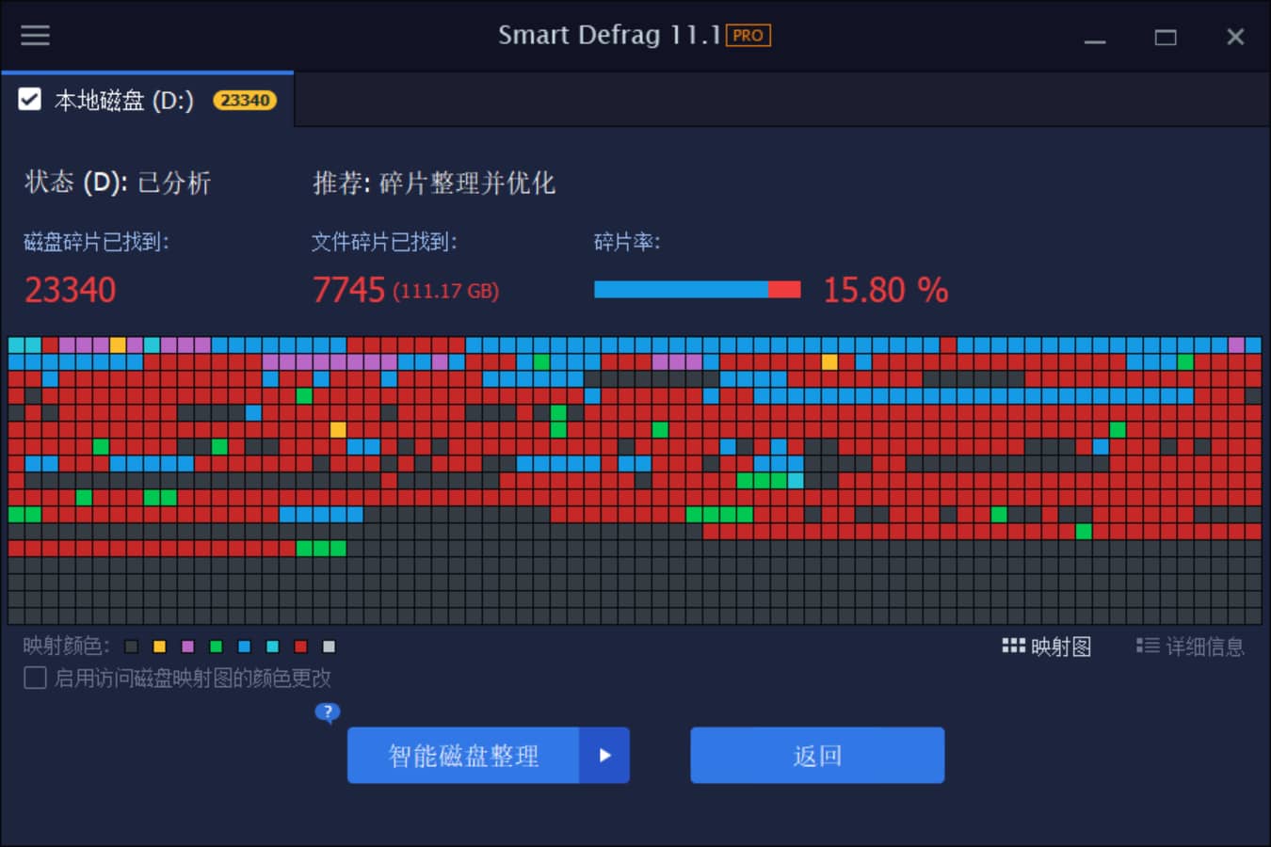Click the 15.80 % fragmentation rate value
The width and height of the screenshot is (1271, 847).
pos(886,290)
